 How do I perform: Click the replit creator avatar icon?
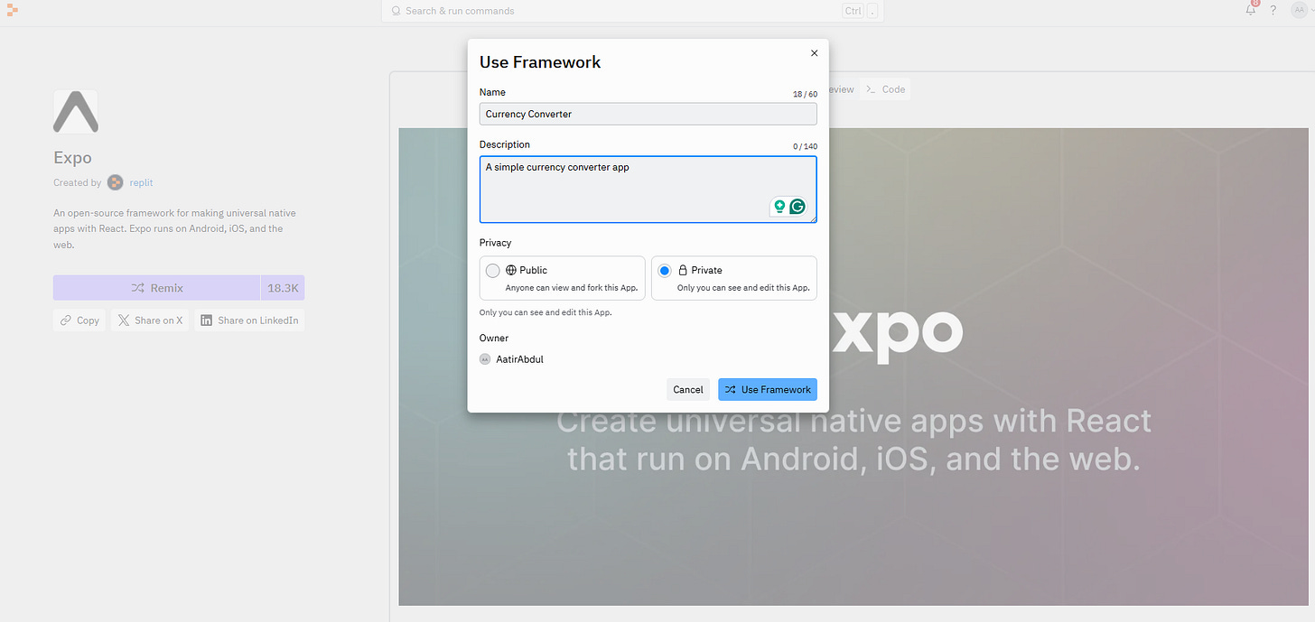(116, 182)
